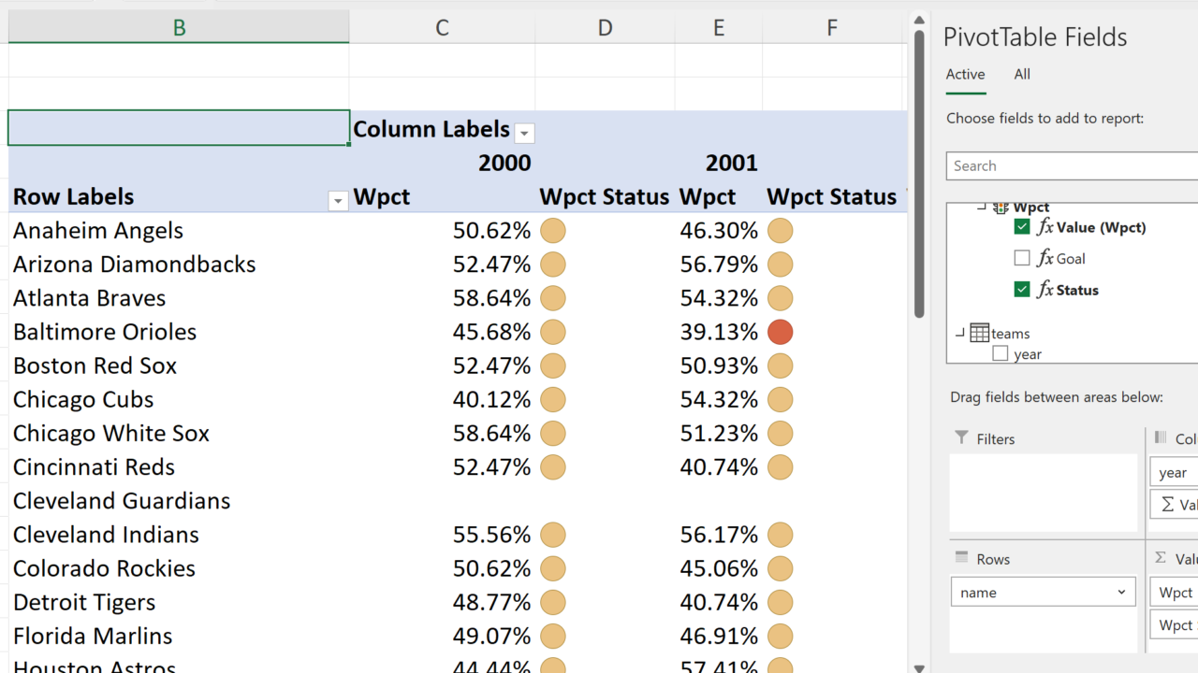Collapse the teams table tree node

click(x=959, y=333)
